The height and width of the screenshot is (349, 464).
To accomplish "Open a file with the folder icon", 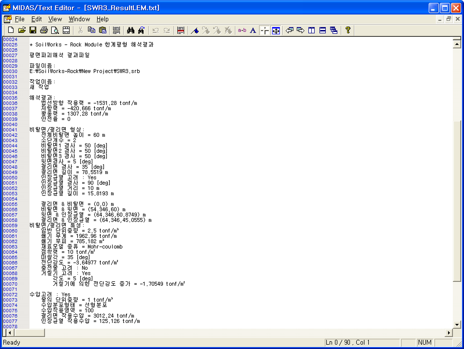I will click(x=22, y=30).
